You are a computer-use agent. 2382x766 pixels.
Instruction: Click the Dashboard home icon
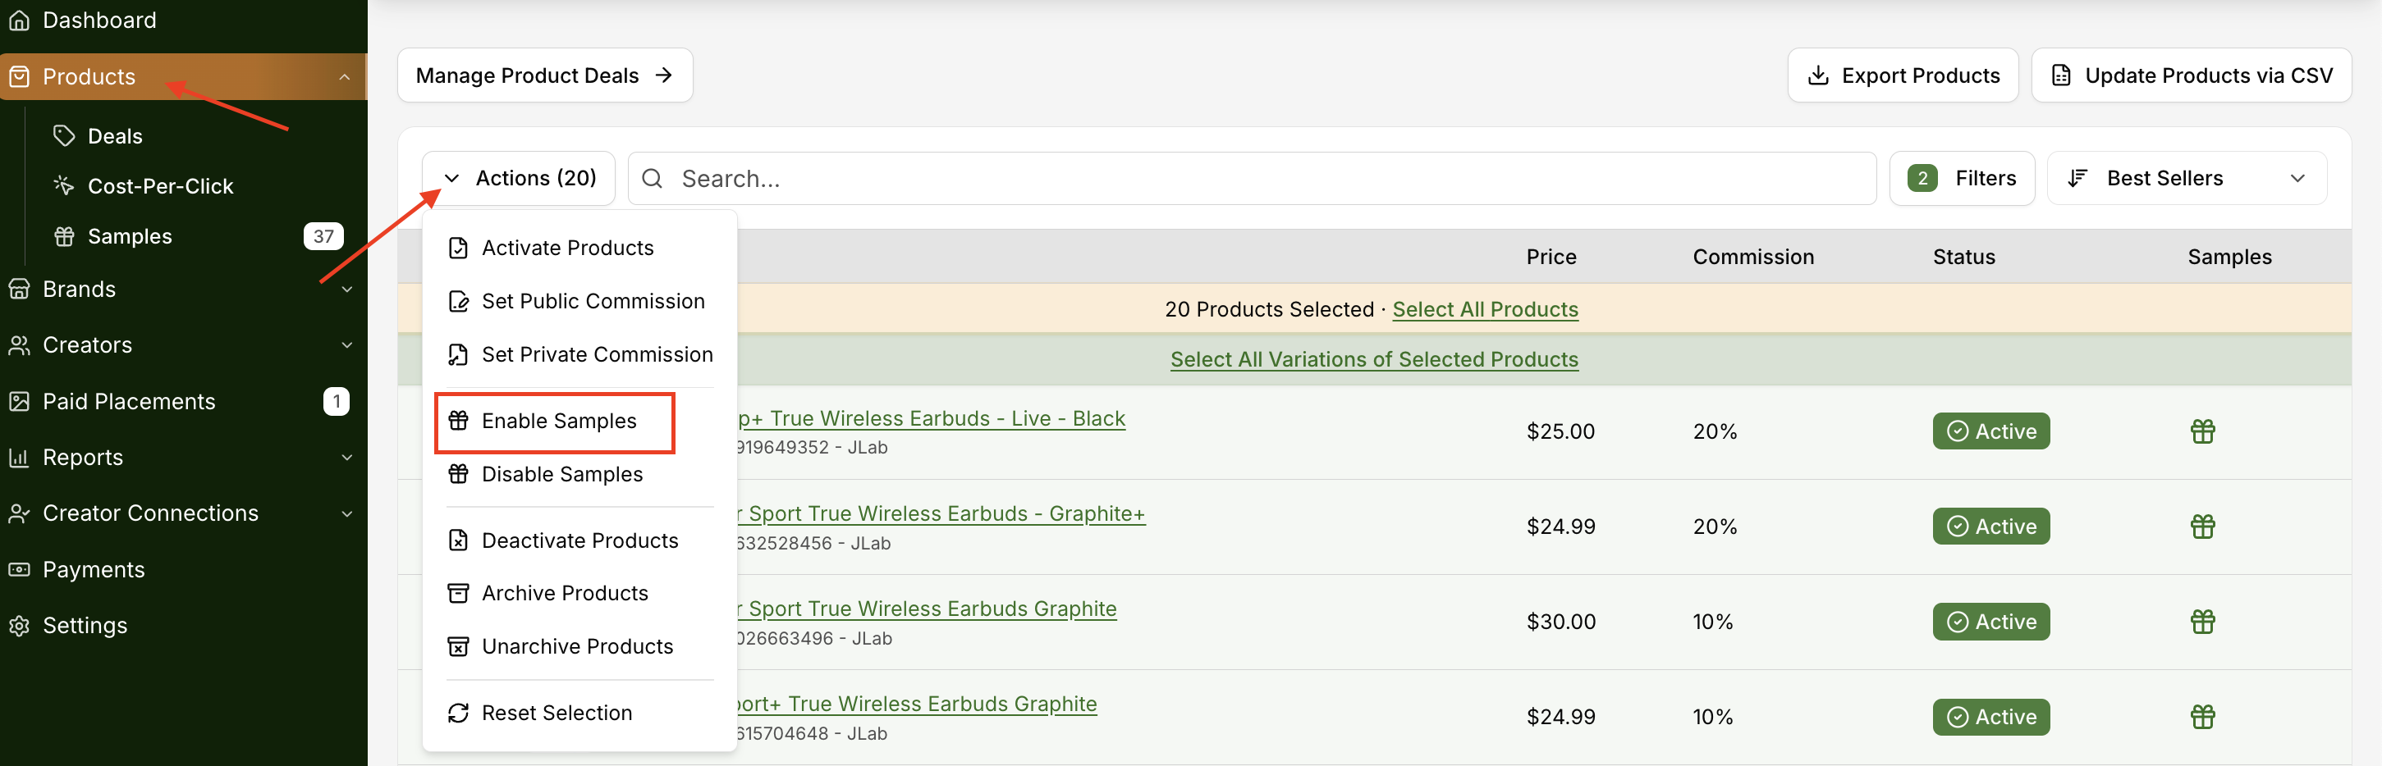(20, 21)
